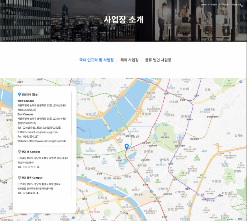Click the East Campus label
This screenshot has height=221, width=247.
point(25,114)
